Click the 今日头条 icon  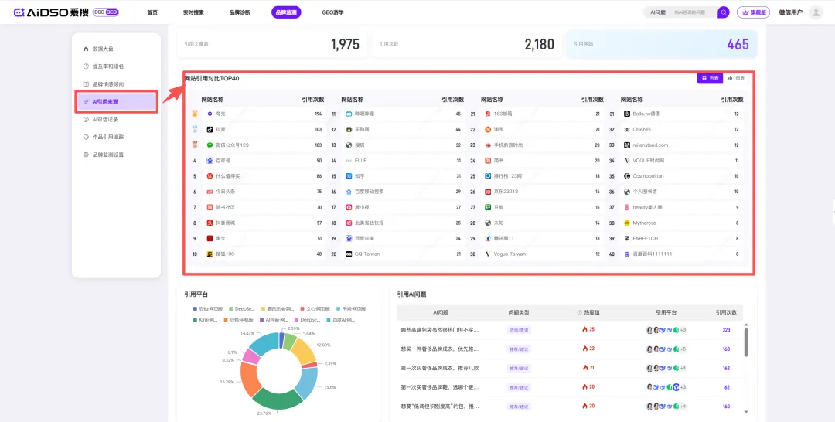210,192
